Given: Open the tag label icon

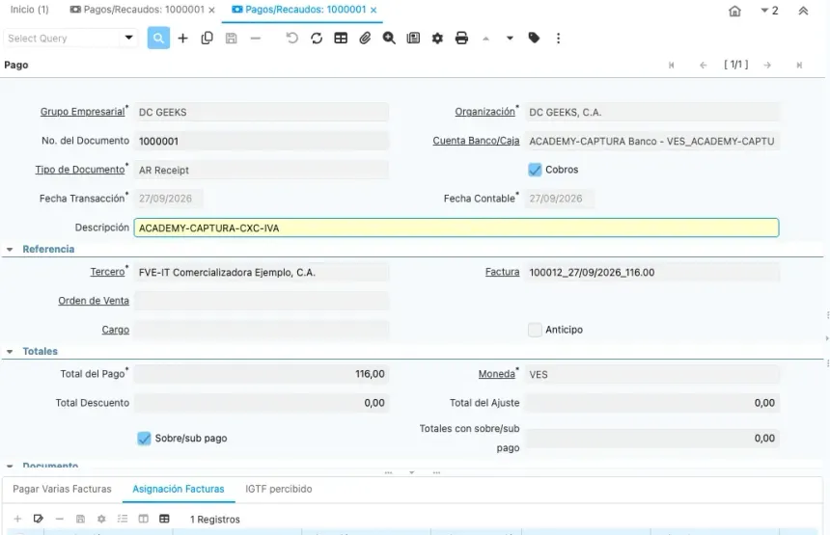Looking at the screenshot, I should pos(534,38).
